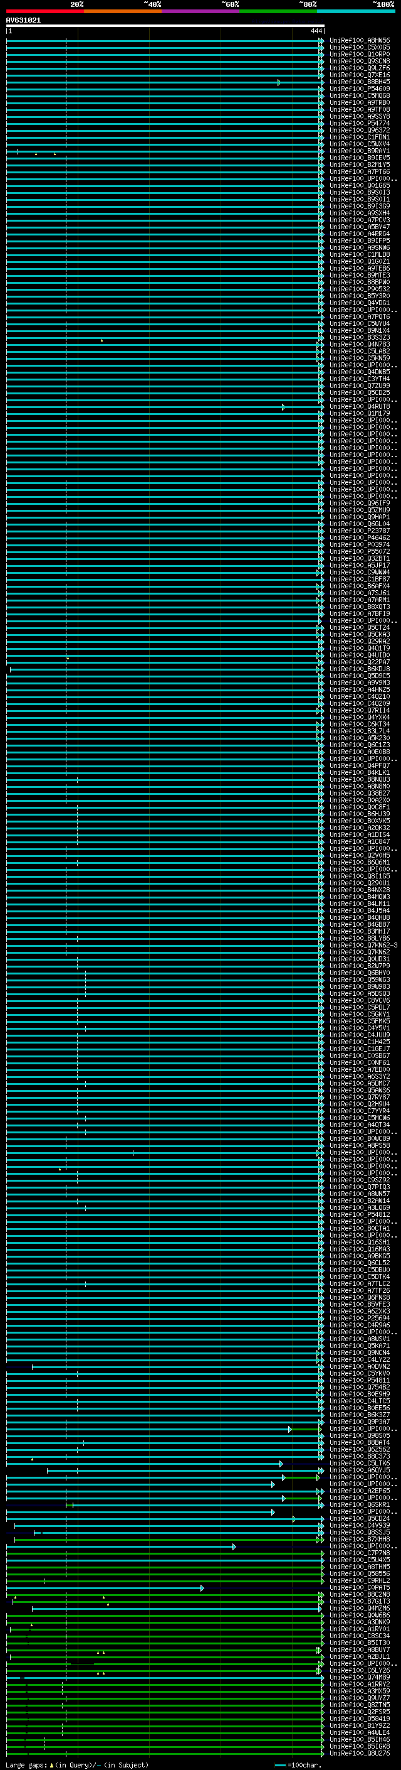Select label UniRef100_A8BUY7
The image size is (401, 1770).
pyautogui.click(x=359, y=1649)
